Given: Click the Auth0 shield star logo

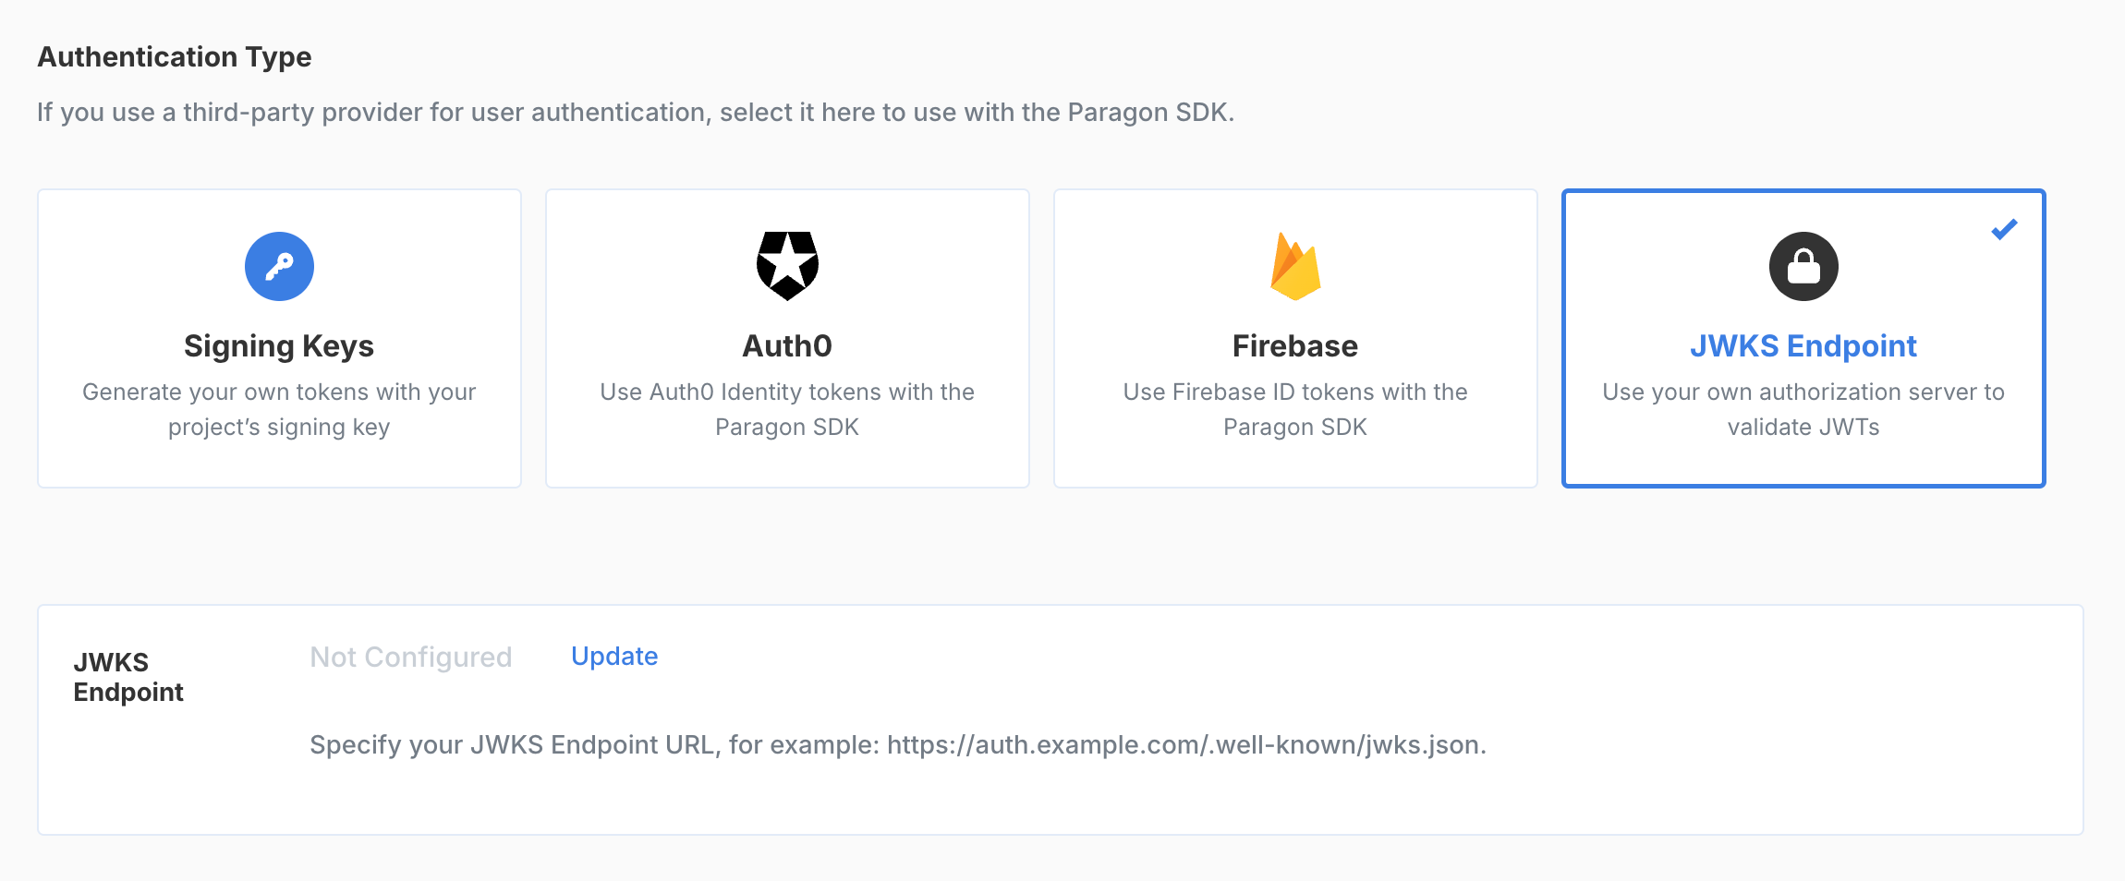Looking at the screenshot, I should [x=787, y=266].
